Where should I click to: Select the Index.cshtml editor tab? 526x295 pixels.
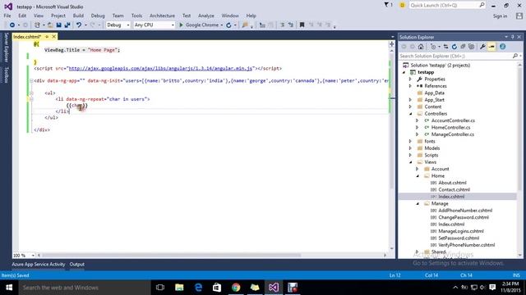tap(27, 37)
